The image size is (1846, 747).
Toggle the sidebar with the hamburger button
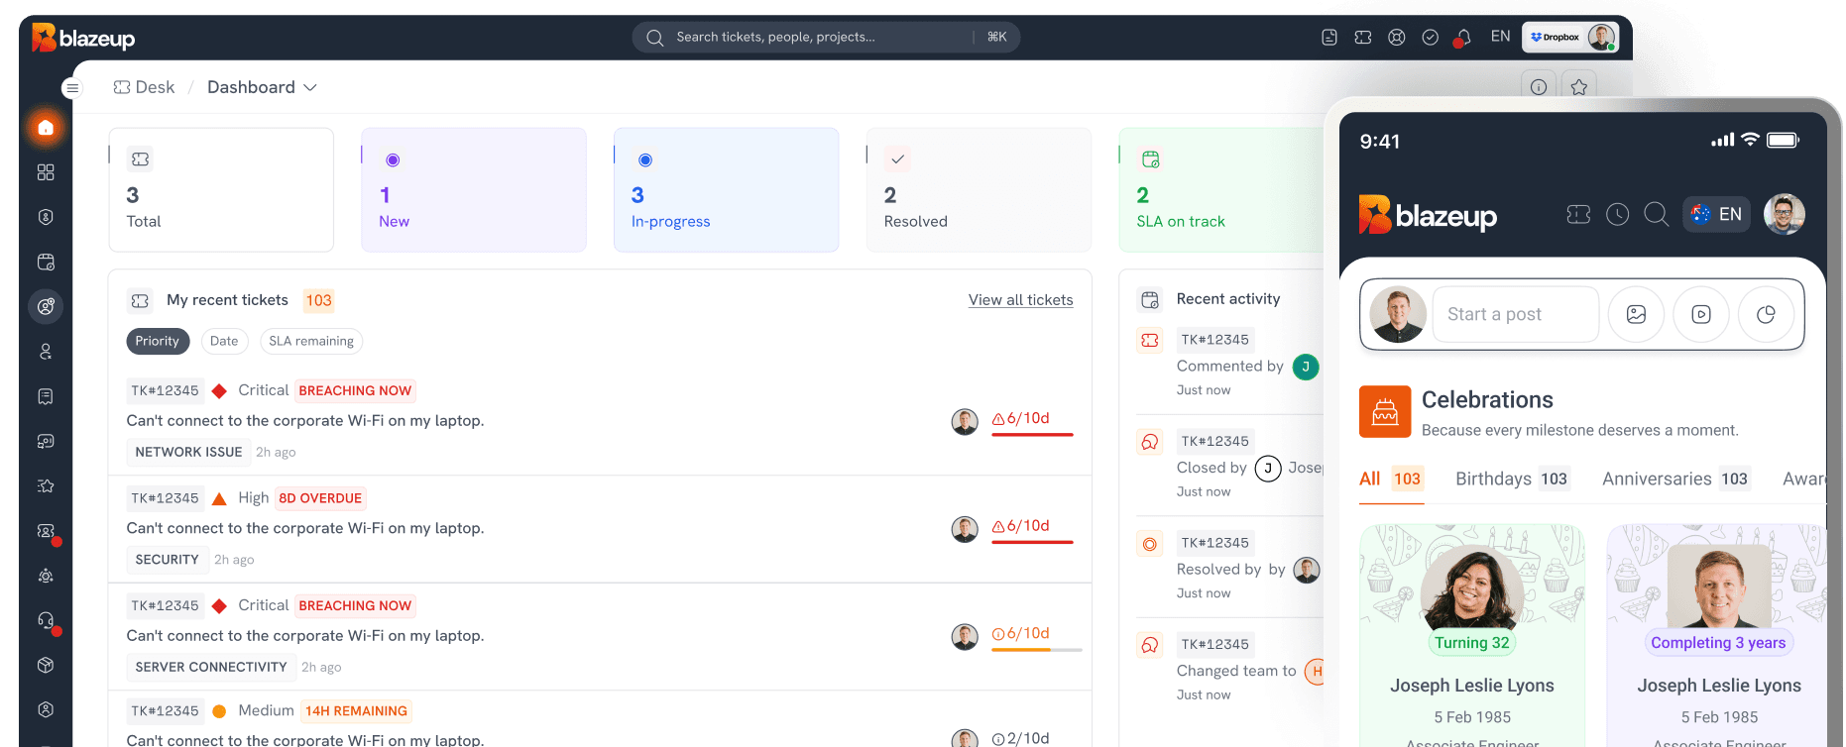coord(72,88)
